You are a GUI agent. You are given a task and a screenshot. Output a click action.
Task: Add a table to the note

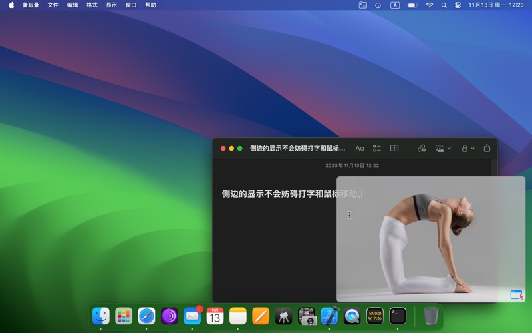click(394, 148)
